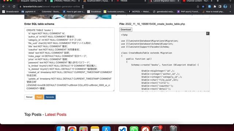Click the line 'class CreateBooksTable extends Migration'
This screenshot has width=234, height=131.
click(147, 53)
